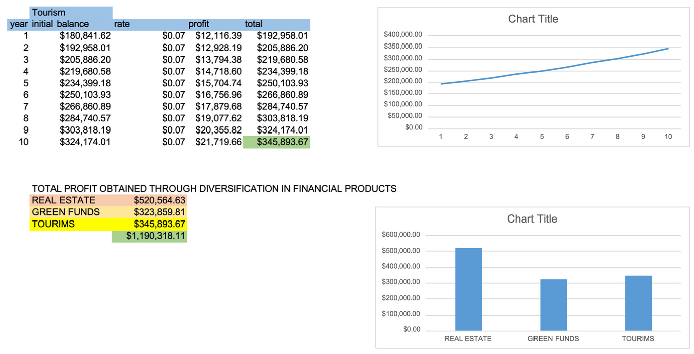
Task: Click the x-axis label 10 in line chart
Action: (x=668, y=137)
